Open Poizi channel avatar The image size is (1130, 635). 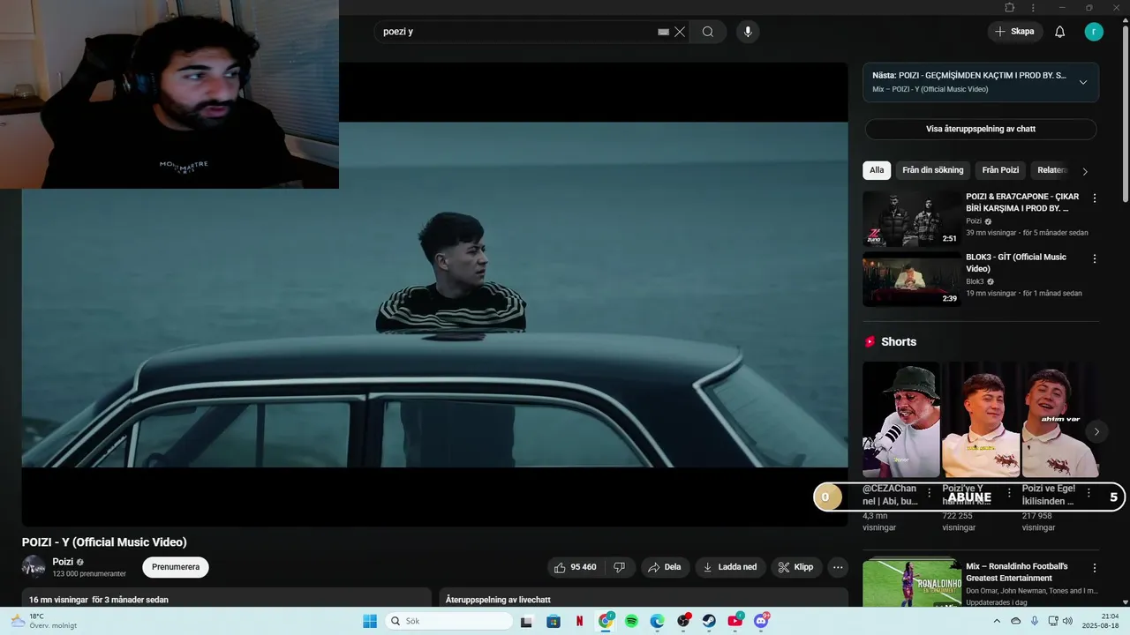(34, 567)
